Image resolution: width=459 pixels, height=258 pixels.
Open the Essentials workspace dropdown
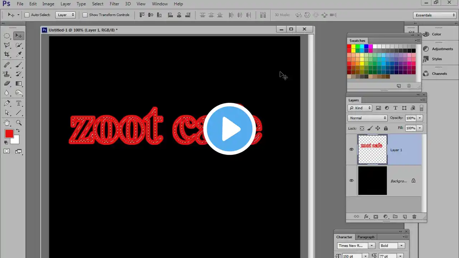click(x=434, y=15)
